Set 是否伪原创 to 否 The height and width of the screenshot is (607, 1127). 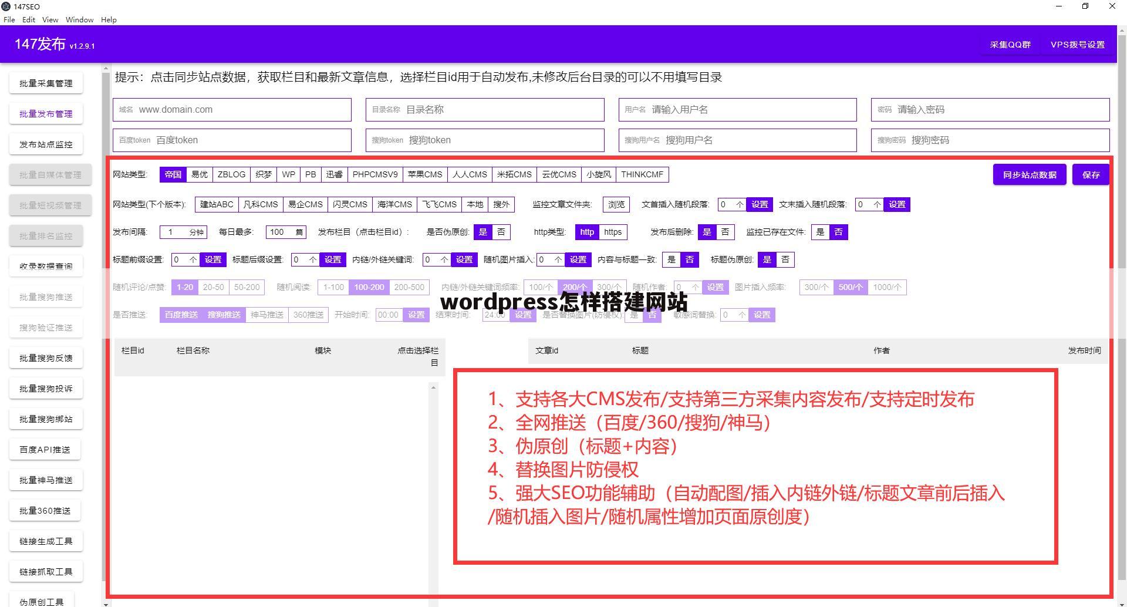coord(501,232)
